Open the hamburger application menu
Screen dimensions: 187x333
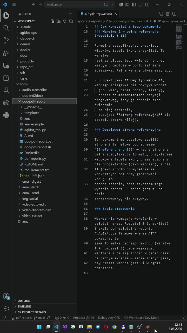pyautogui.click(x=14, y=4)
